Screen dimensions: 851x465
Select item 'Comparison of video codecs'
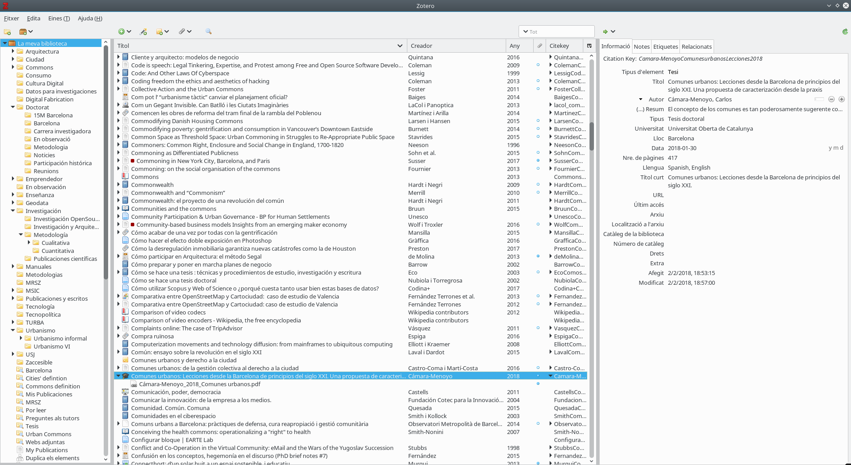pyautogui.click(x=168, y=312)
